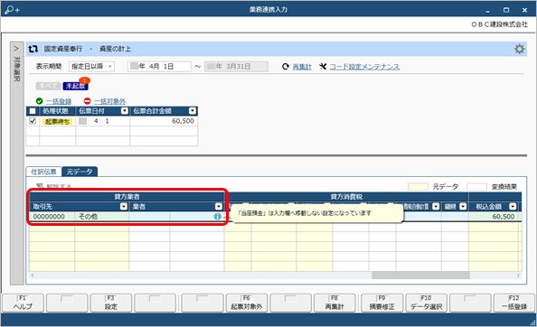537x327 pixels.
Task: Select the 元データ tab
Action: coord(80,172)
